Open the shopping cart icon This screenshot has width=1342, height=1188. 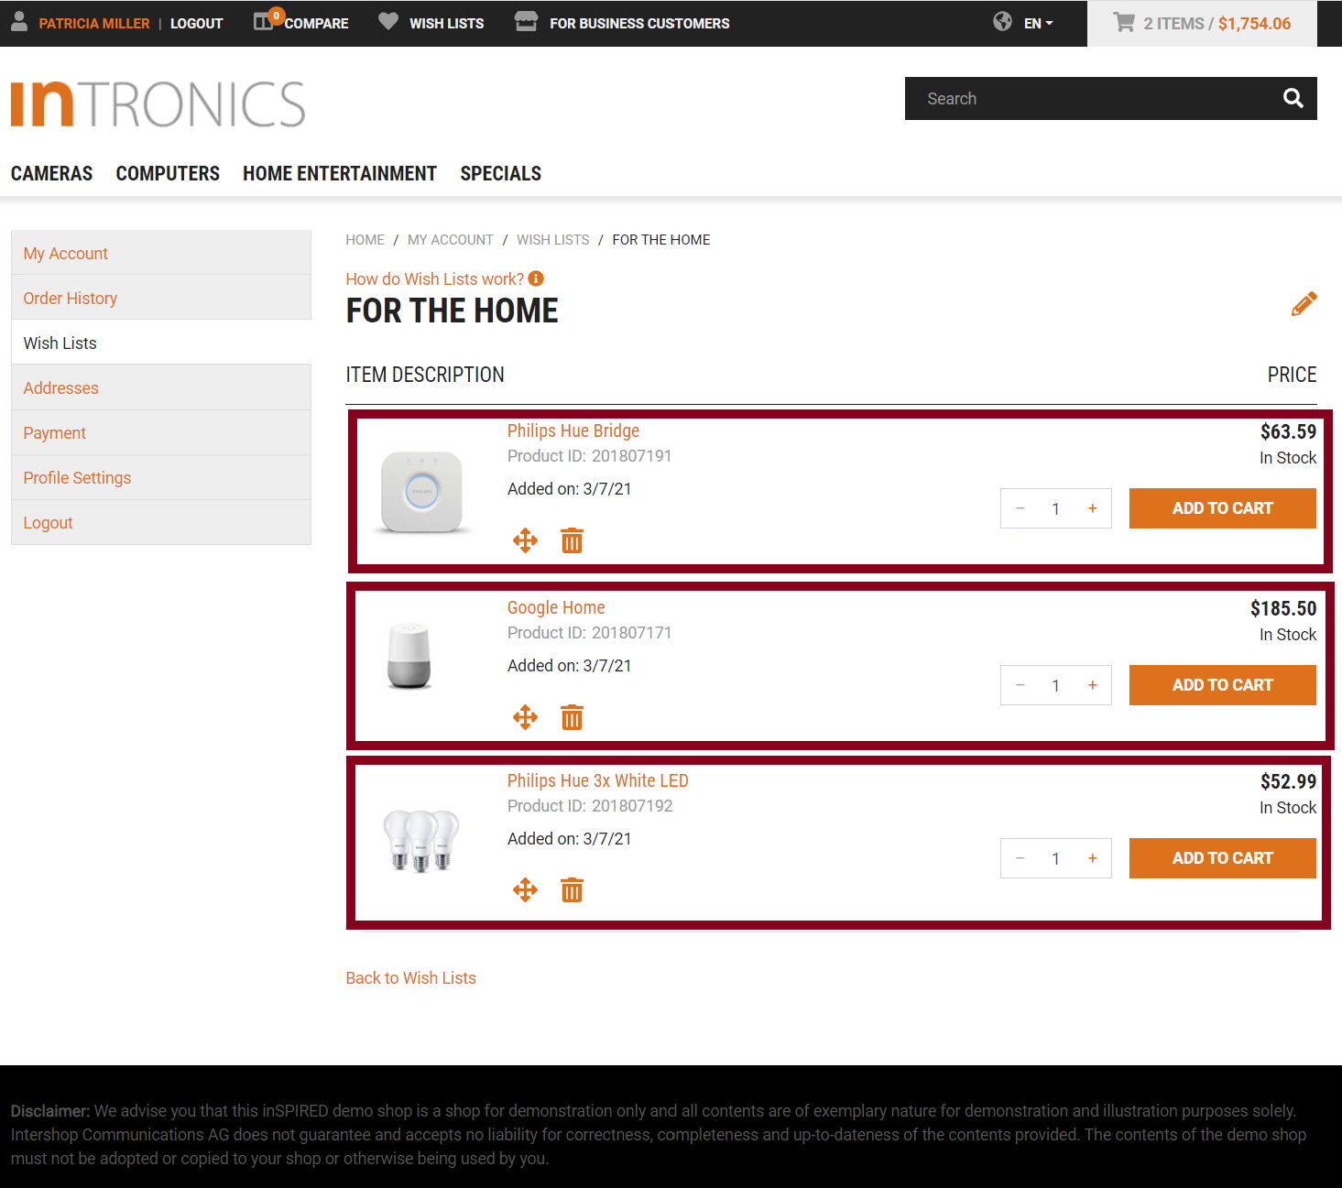pos(1124,22)
